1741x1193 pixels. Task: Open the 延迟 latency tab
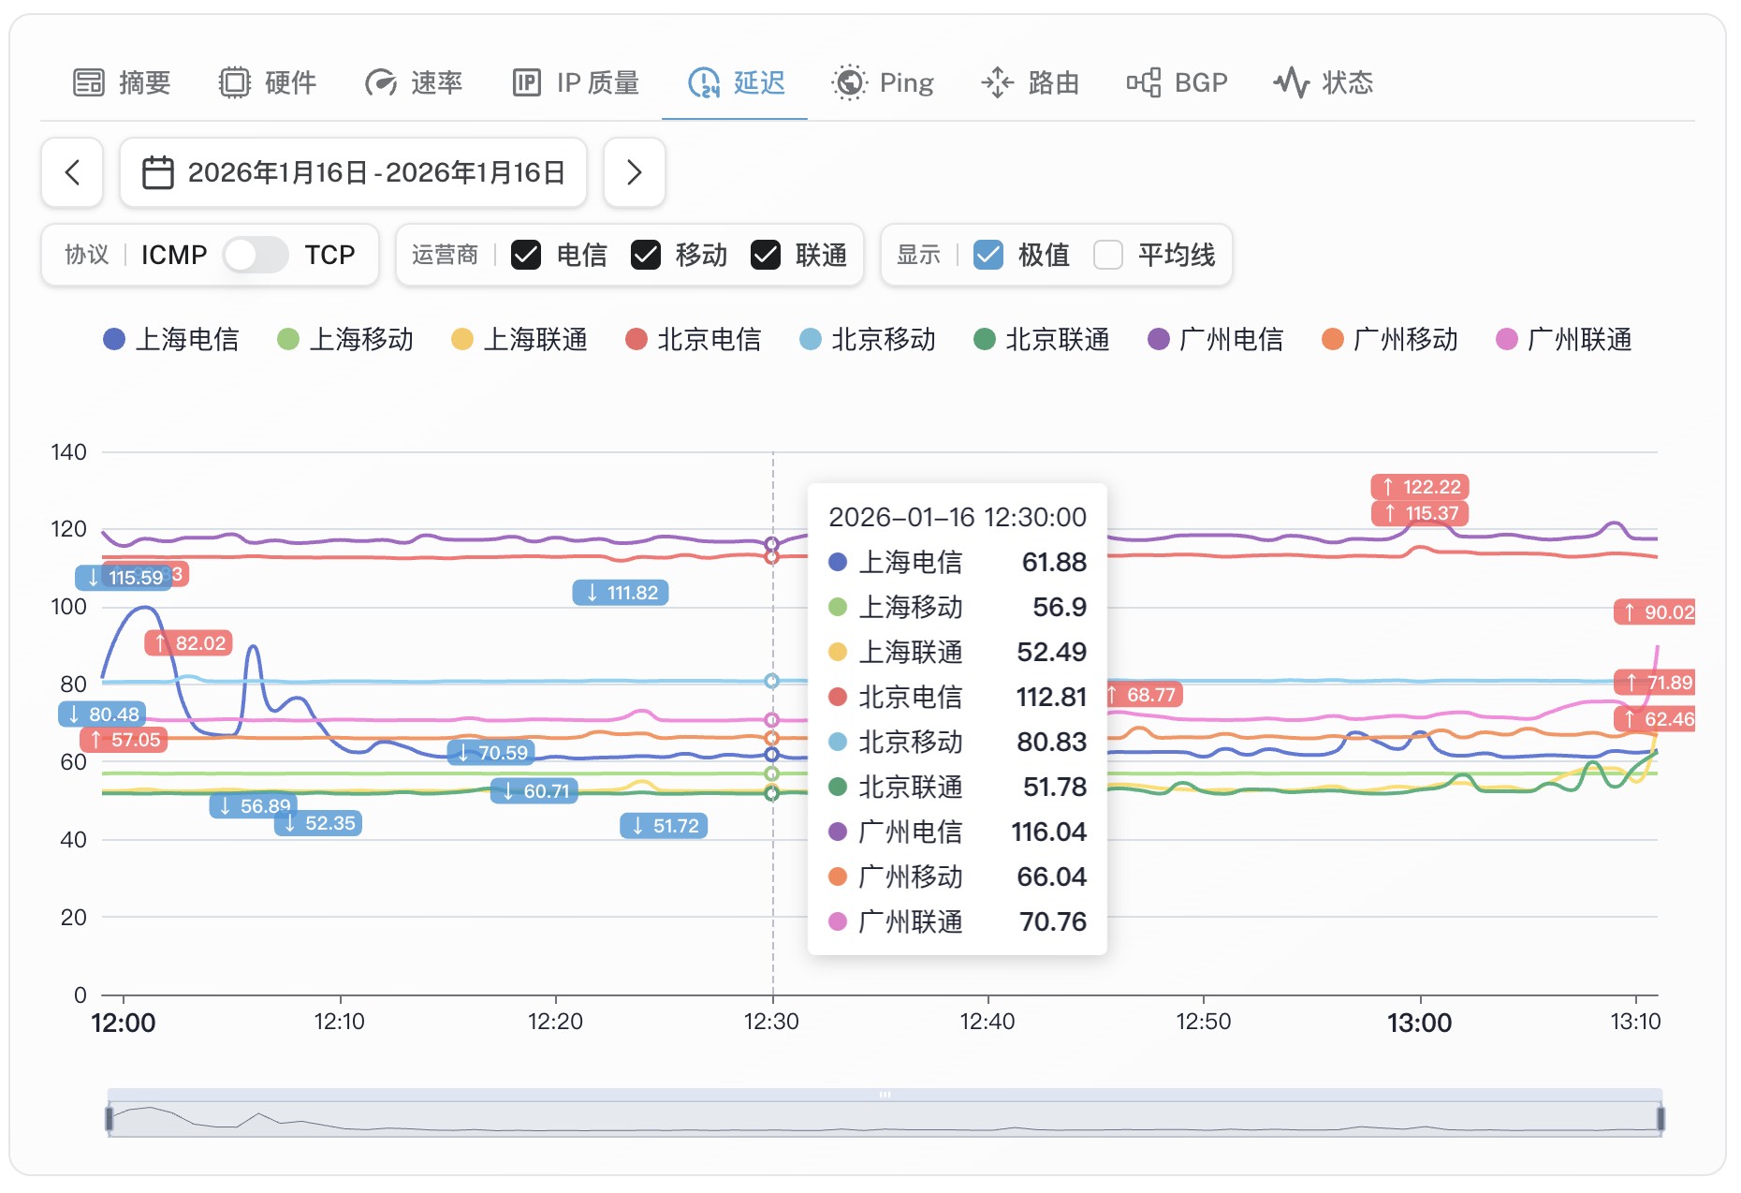coord(736,83)
